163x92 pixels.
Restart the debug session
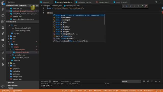click(x=142, y=6)
